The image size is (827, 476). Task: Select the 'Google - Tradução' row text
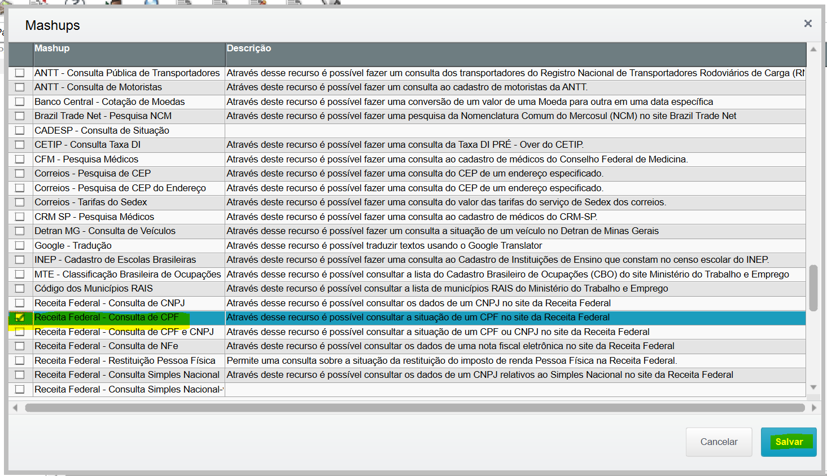73,245
